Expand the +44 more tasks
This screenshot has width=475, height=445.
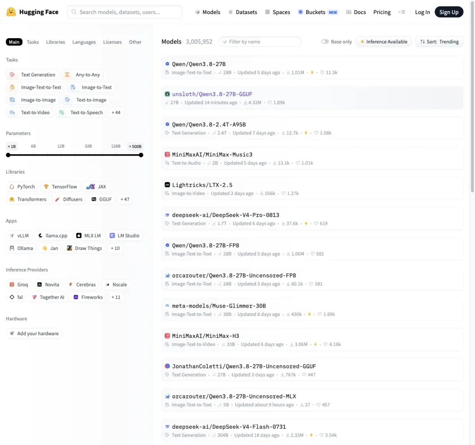pyautogui.click(x=116, y=113)
